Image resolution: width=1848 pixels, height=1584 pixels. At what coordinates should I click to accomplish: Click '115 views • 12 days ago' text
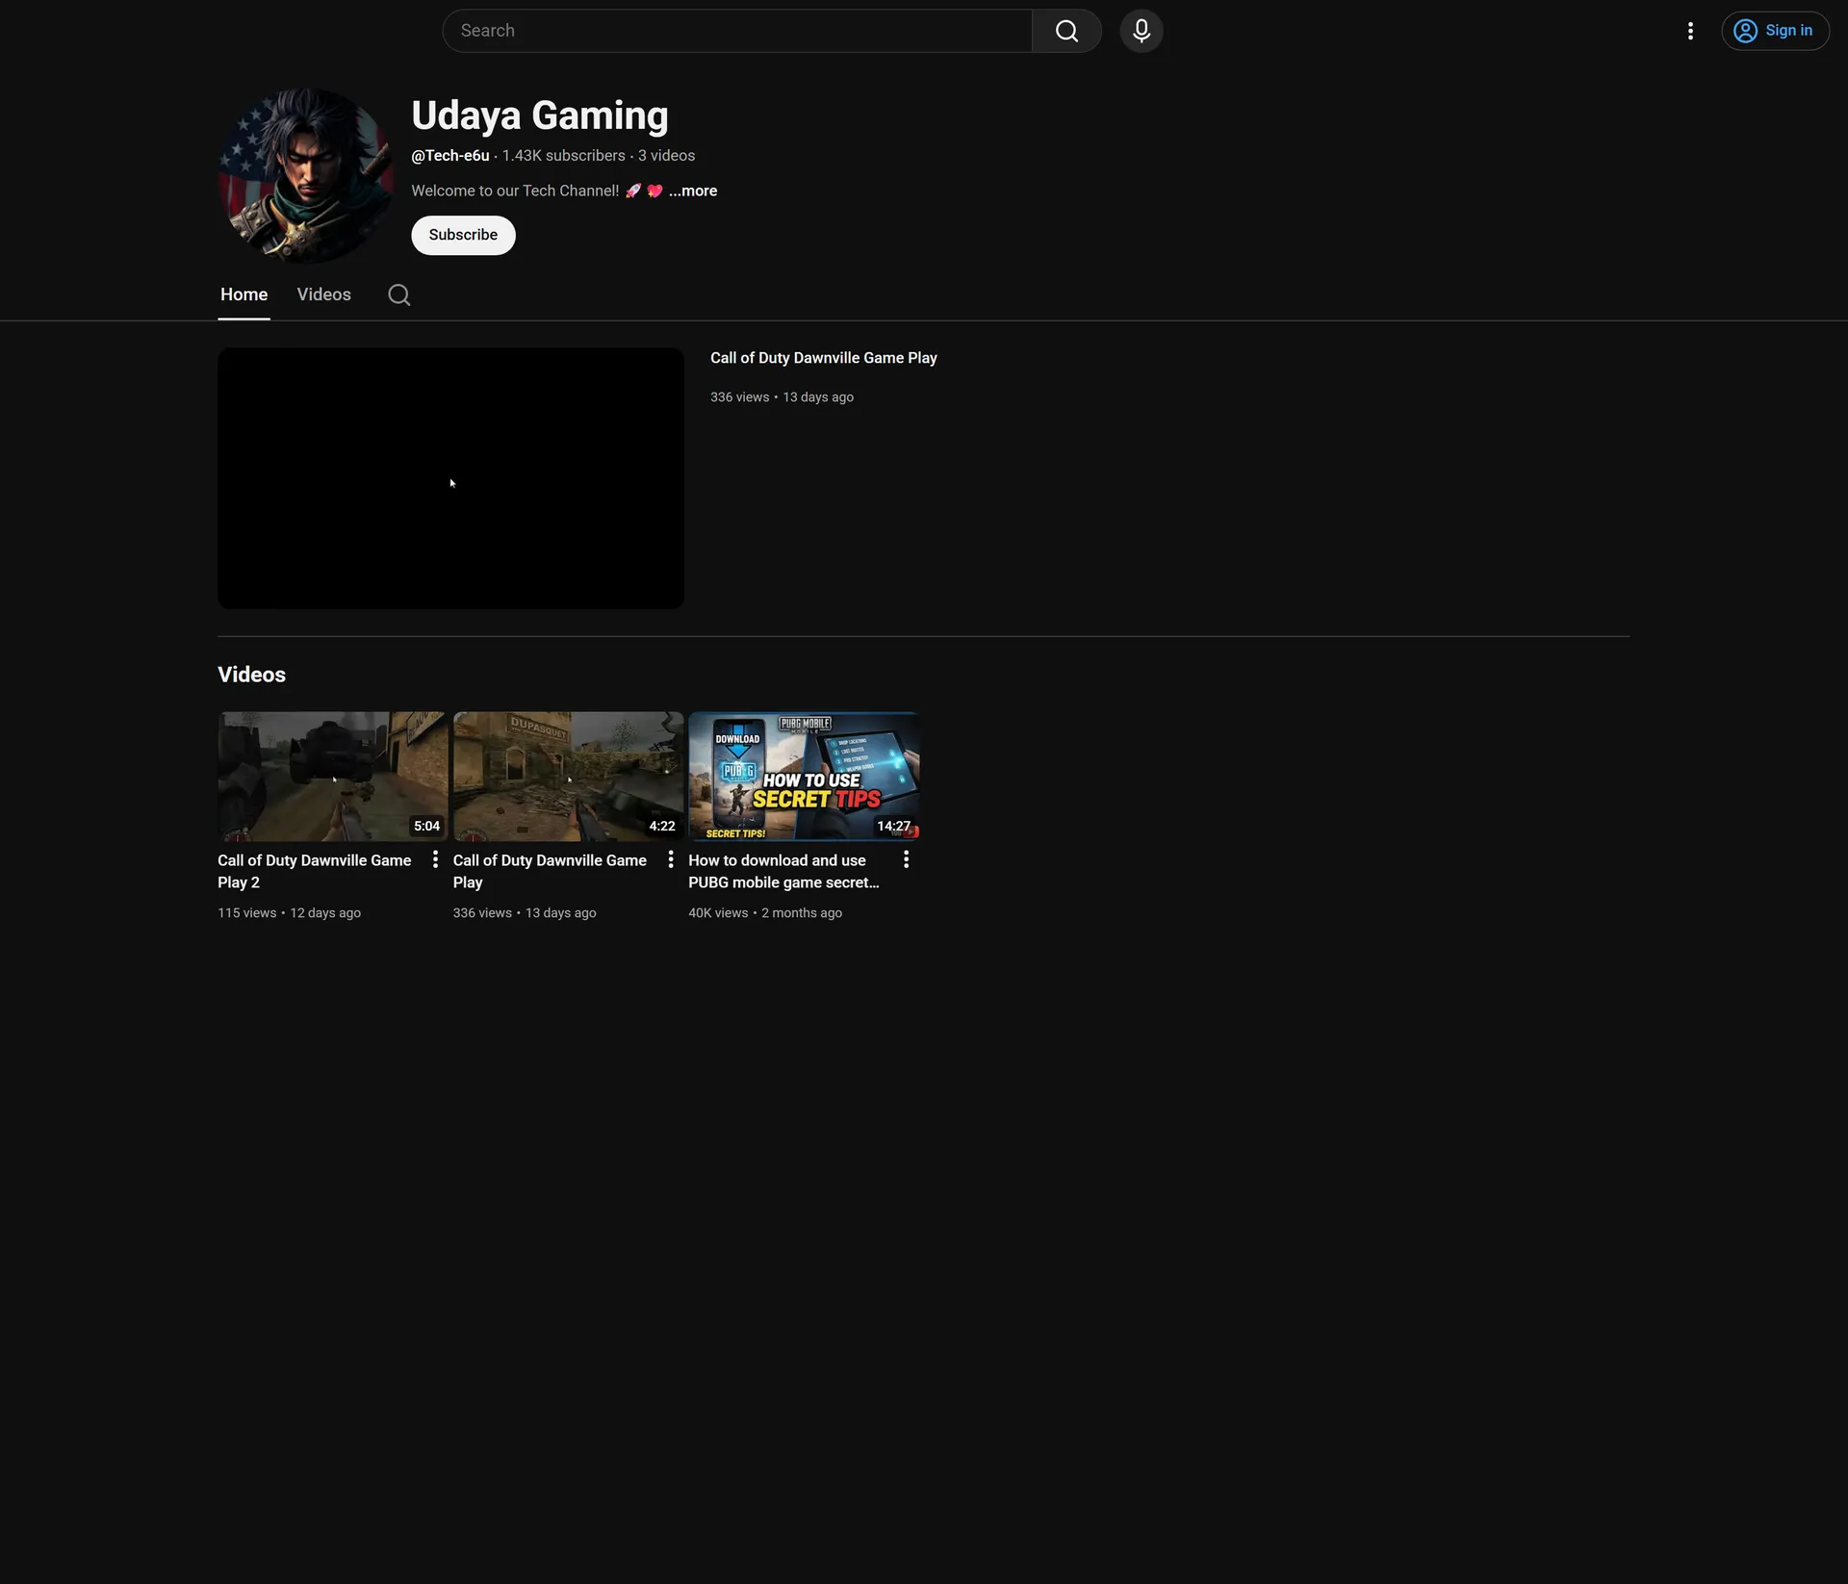[x=290, y=913]
